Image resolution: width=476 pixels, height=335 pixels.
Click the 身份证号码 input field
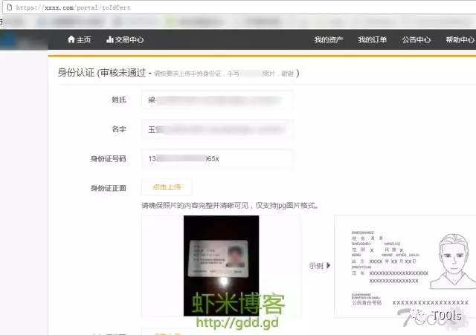[x=217, y=158]
